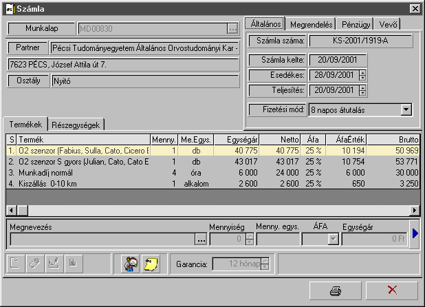This screenshot has width=425, height=307.
Task: Select row O2 szenzor S gyors
Action: tap(213, 162)
